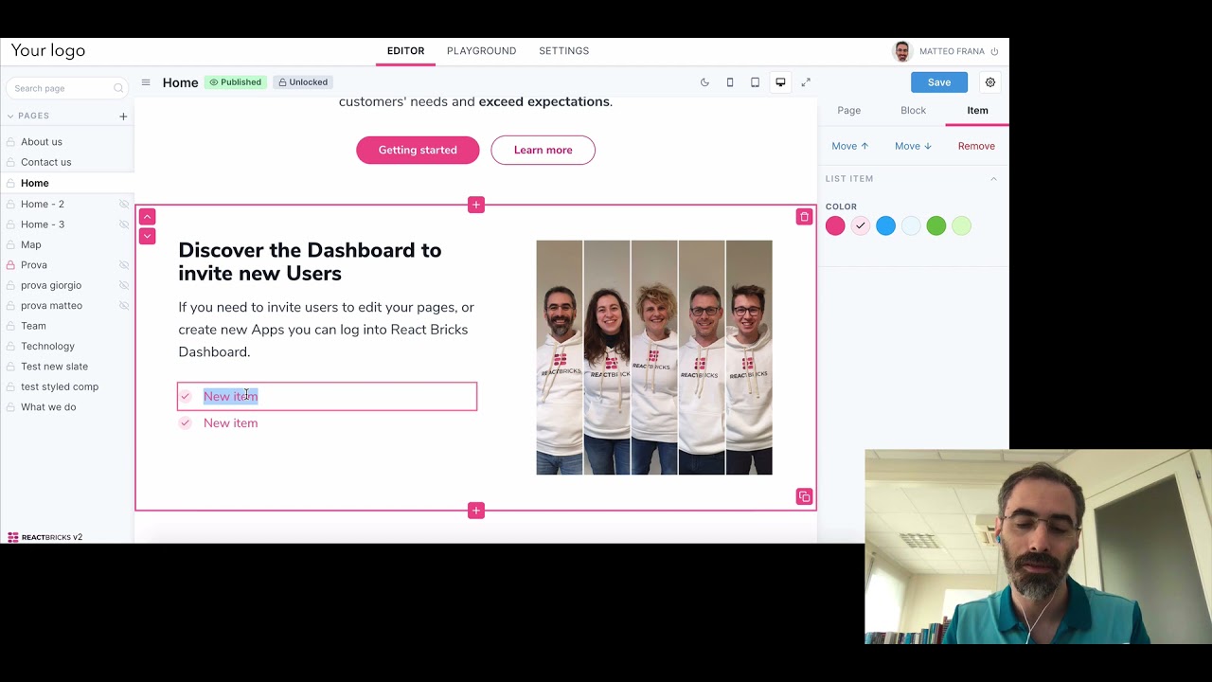This screenshot has height=682, width=1212.
Task: Open the Editor tab
Action: pos(405,51)
